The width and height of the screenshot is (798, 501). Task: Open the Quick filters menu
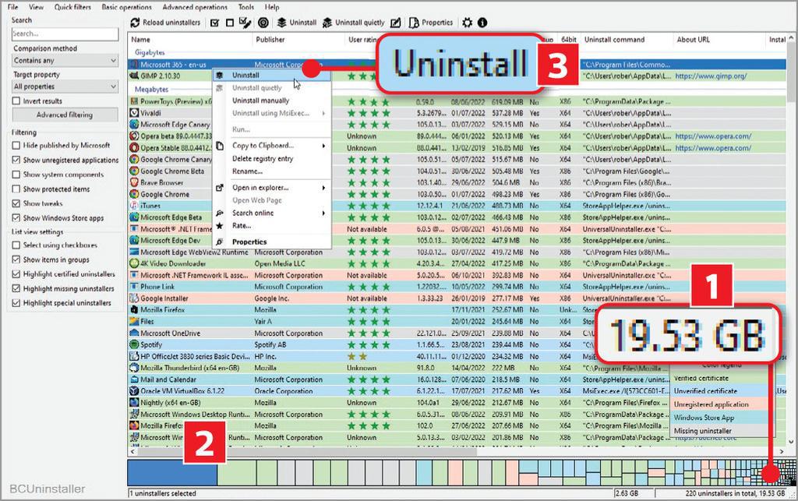tap(72, 7)
